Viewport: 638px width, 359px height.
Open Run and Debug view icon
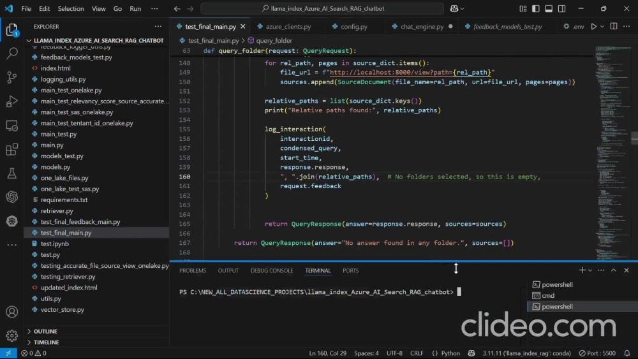[11, 101]
